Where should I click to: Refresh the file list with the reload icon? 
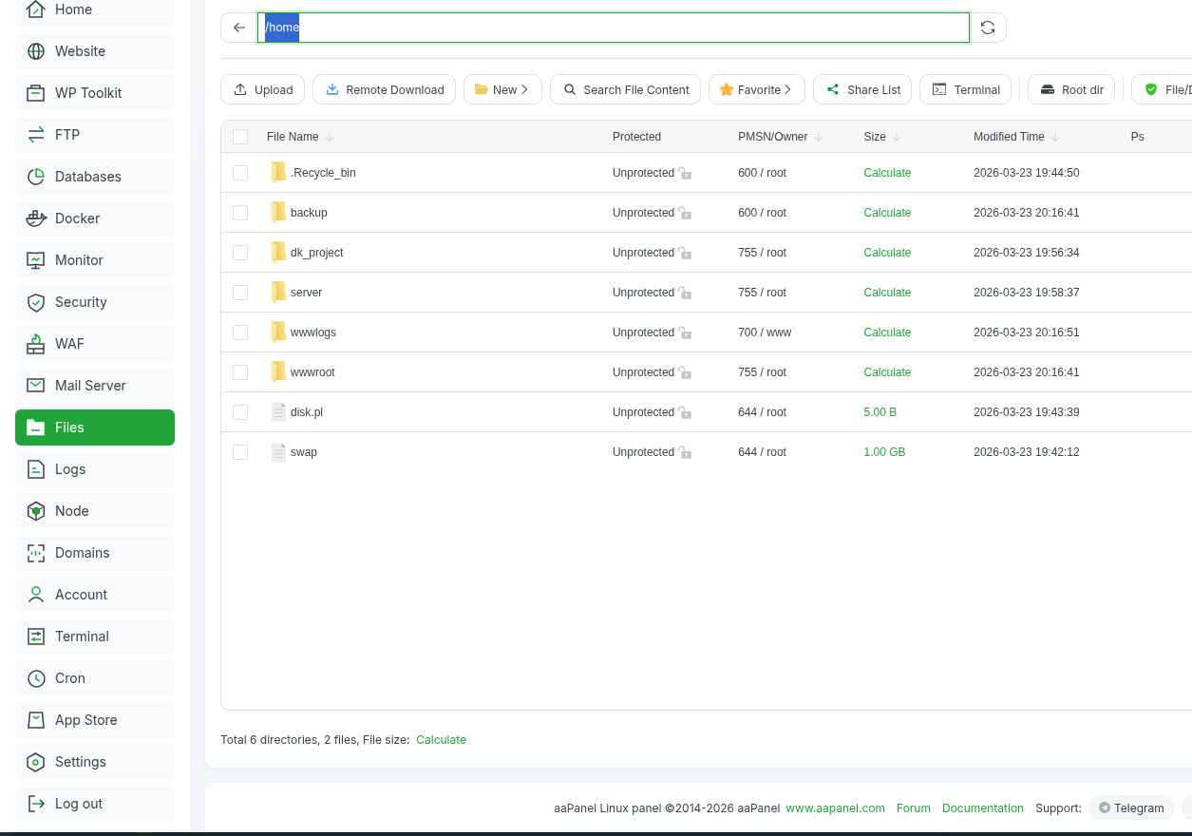(988, 28)
